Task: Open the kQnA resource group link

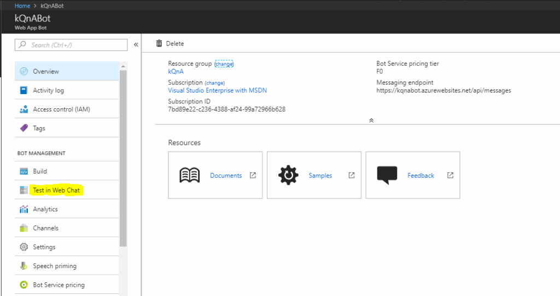Action: pyautogui.click(x=176, y=72)
